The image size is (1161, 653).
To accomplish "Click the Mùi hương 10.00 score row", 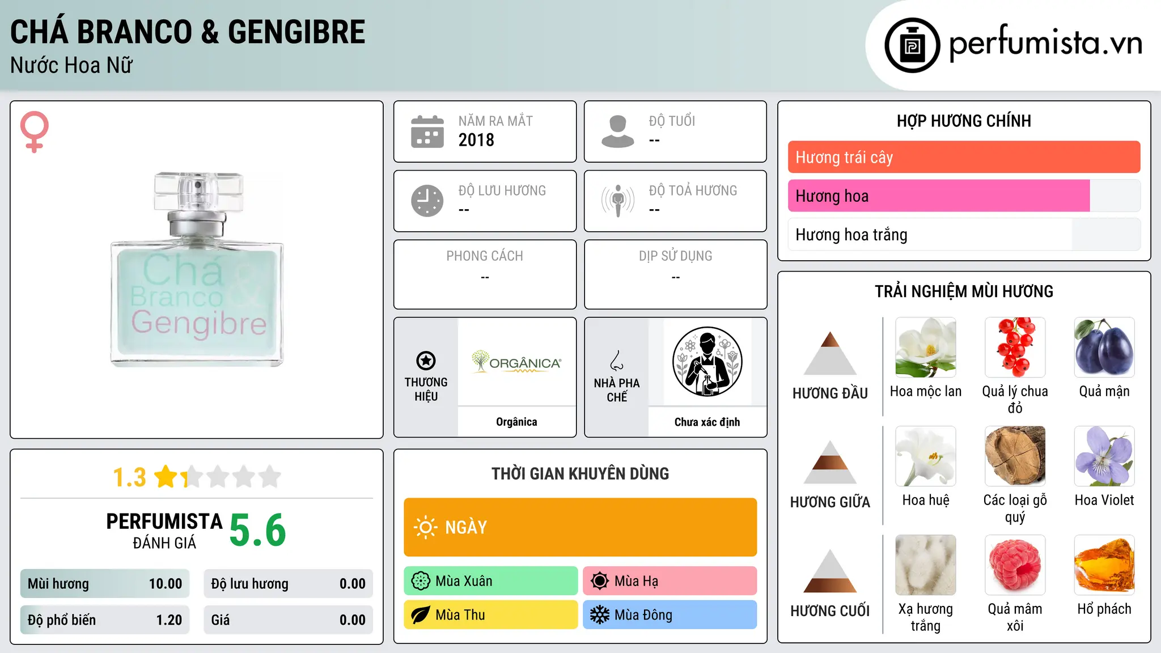I will 105,584.
